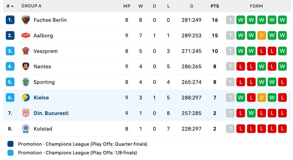Viewport: 293px width, 160px height.
Task: Click the Kielce club logo
Action: click(x=26, y=97)
